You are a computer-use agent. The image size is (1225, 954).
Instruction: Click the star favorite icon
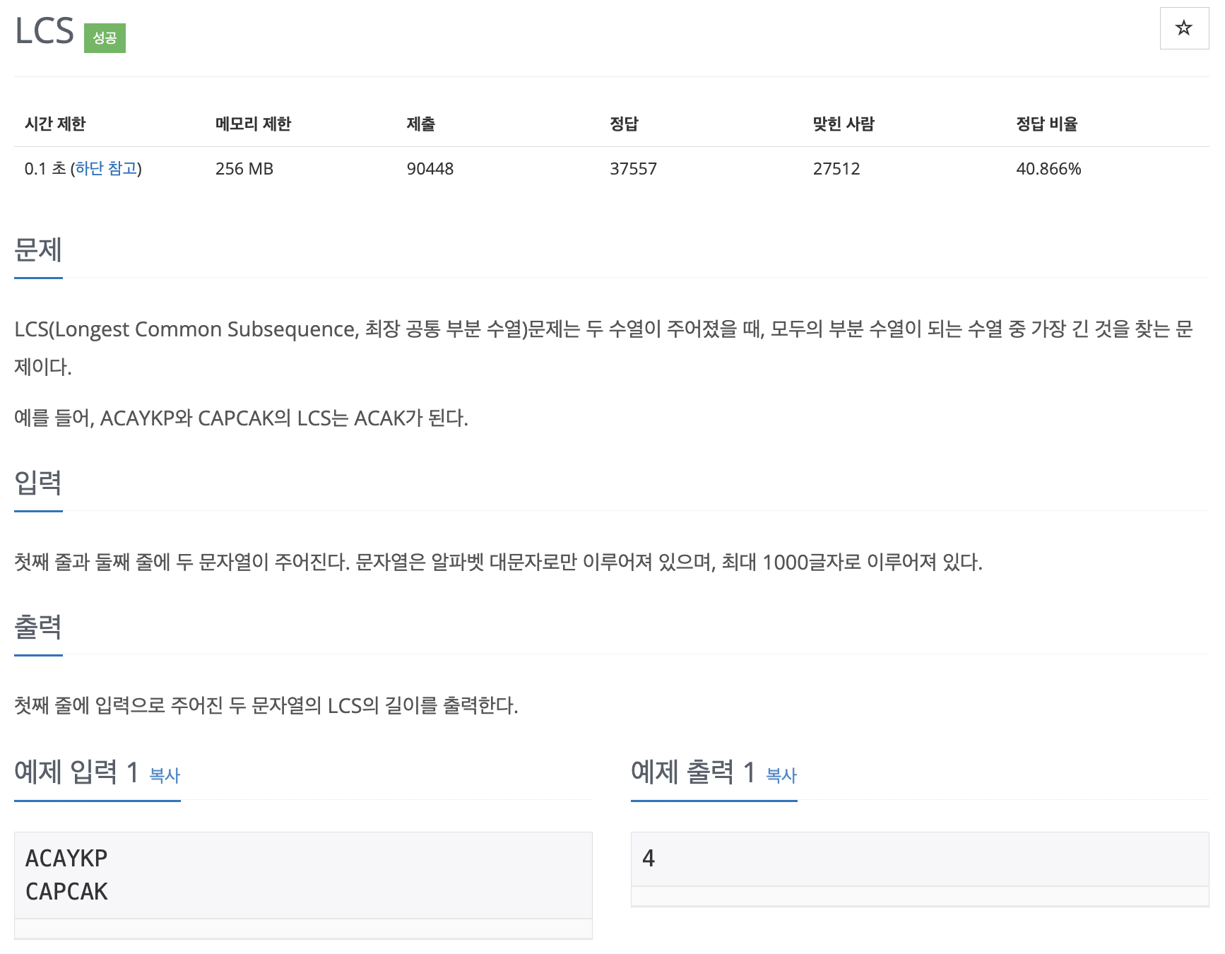tap(1184, 28)
